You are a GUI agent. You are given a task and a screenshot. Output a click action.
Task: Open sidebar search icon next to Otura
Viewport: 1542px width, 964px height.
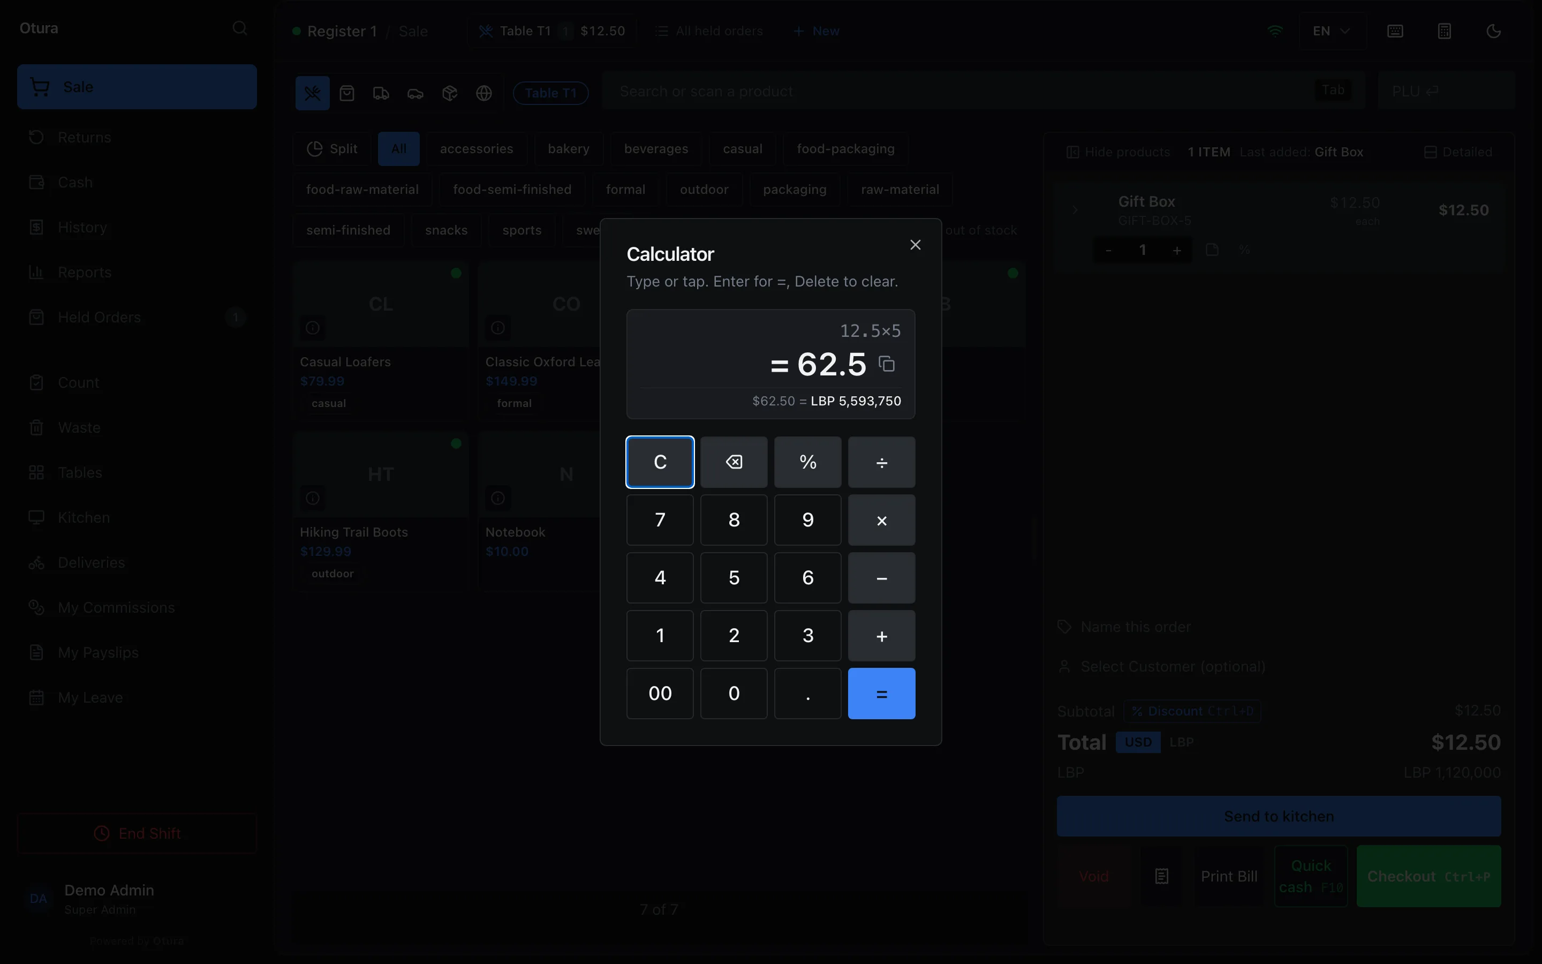coord(239,28)
